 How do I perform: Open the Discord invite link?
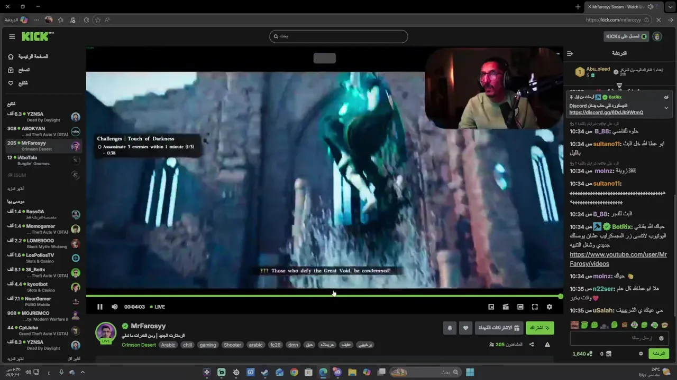[606, 112]
